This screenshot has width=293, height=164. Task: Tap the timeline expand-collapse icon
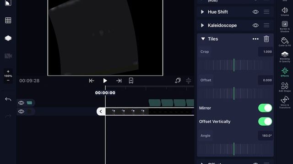[189, 81]
